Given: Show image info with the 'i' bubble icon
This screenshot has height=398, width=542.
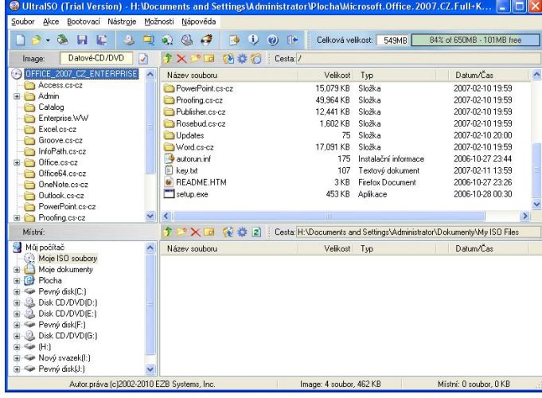Looking at the screenshot, I should pyautogui.click(x=253, y=40).
